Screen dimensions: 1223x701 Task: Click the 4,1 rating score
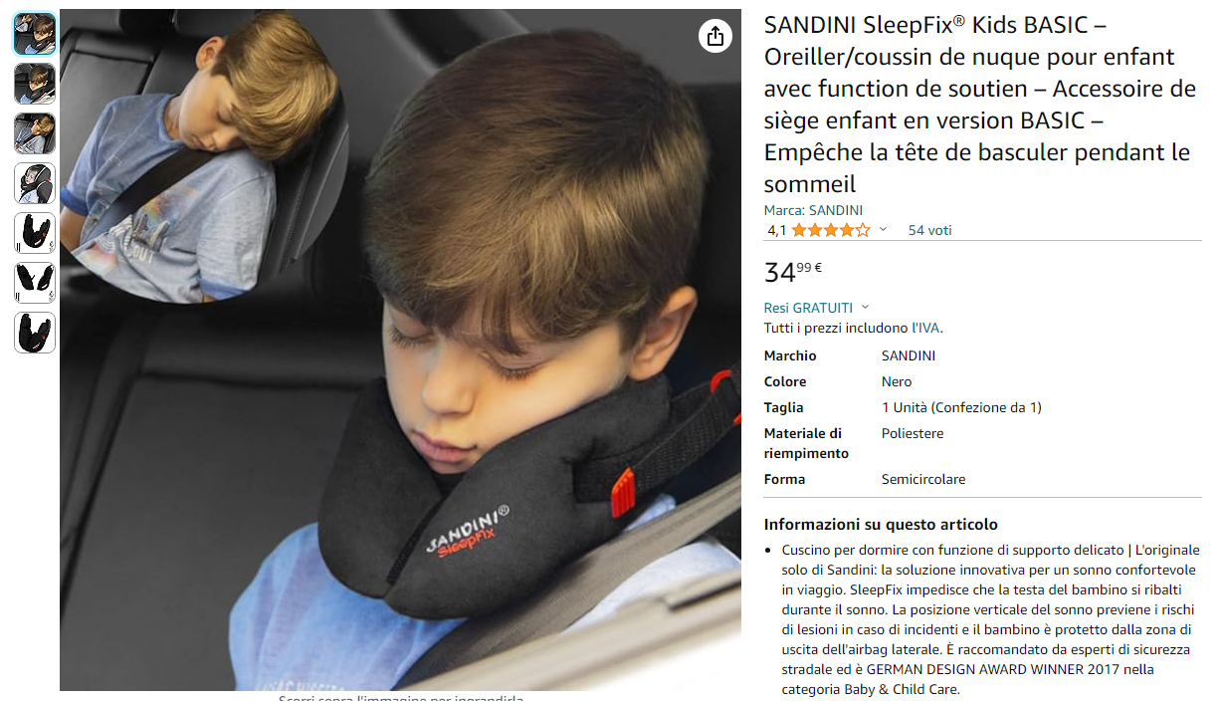(x=776, y=230)
